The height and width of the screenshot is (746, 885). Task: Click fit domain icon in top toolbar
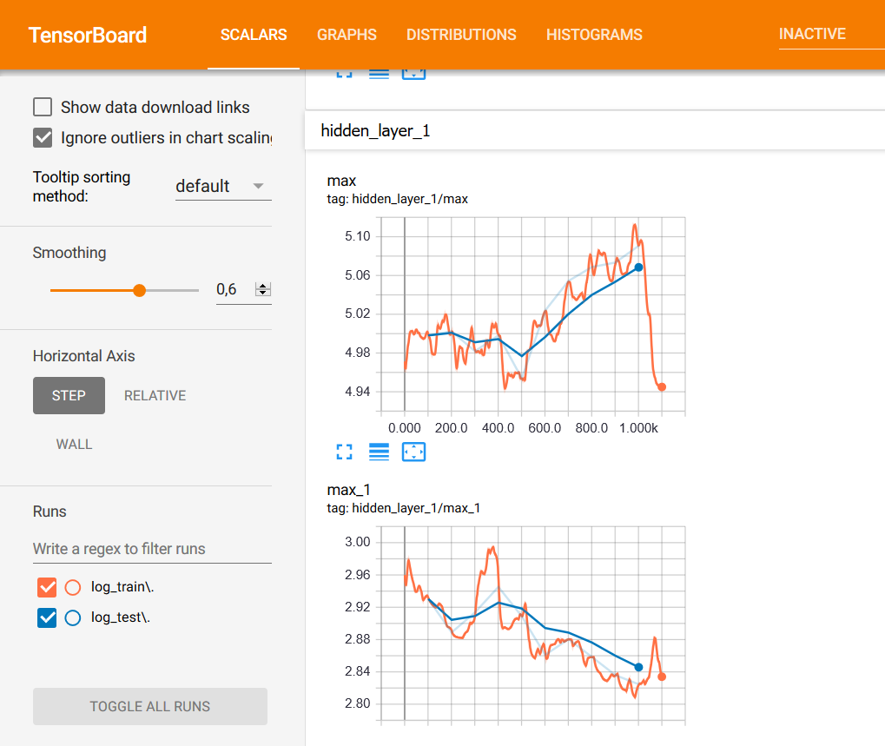[x=413, y=73]
